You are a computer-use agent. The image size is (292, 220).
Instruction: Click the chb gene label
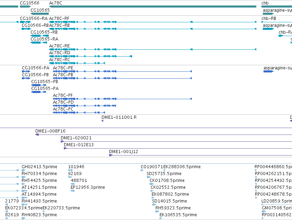pos(265,3)
